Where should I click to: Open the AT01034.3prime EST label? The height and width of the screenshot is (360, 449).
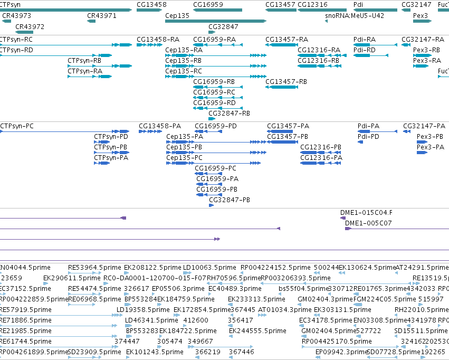pyautogui.click(x=284, y=310)
